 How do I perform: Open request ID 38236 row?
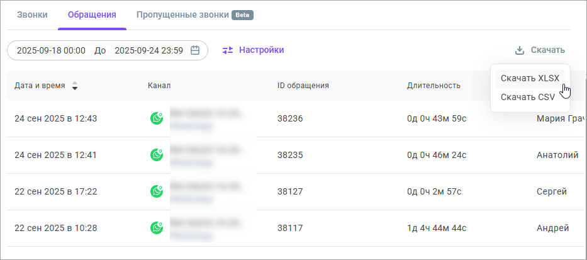(290, 118)
